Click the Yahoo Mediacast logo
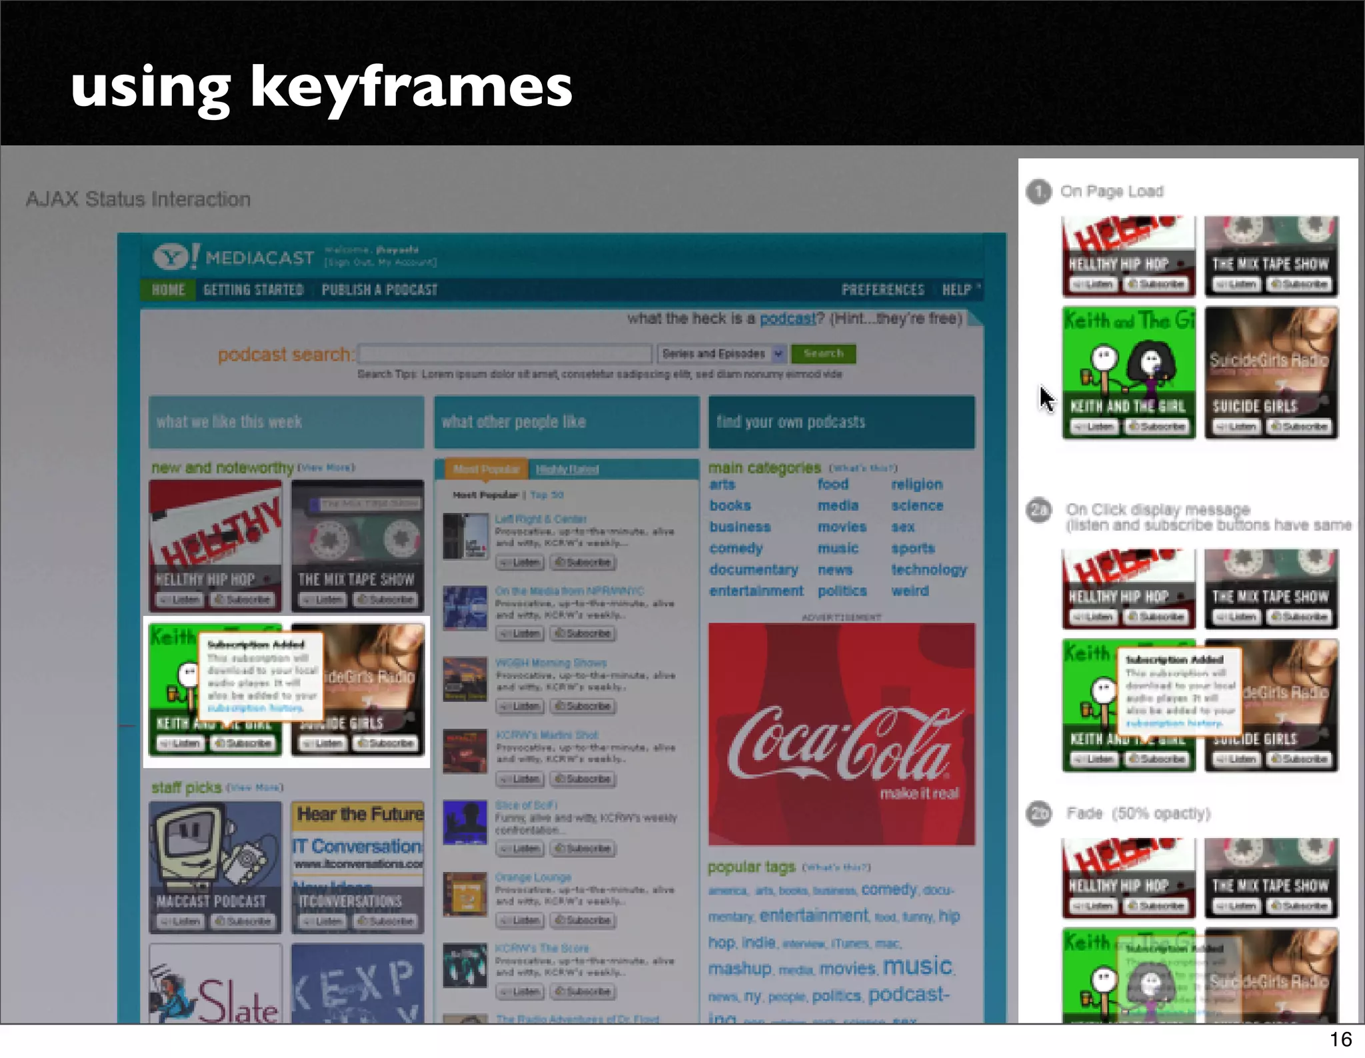This screenshot has width=1365, height=1058. point(233,257)
